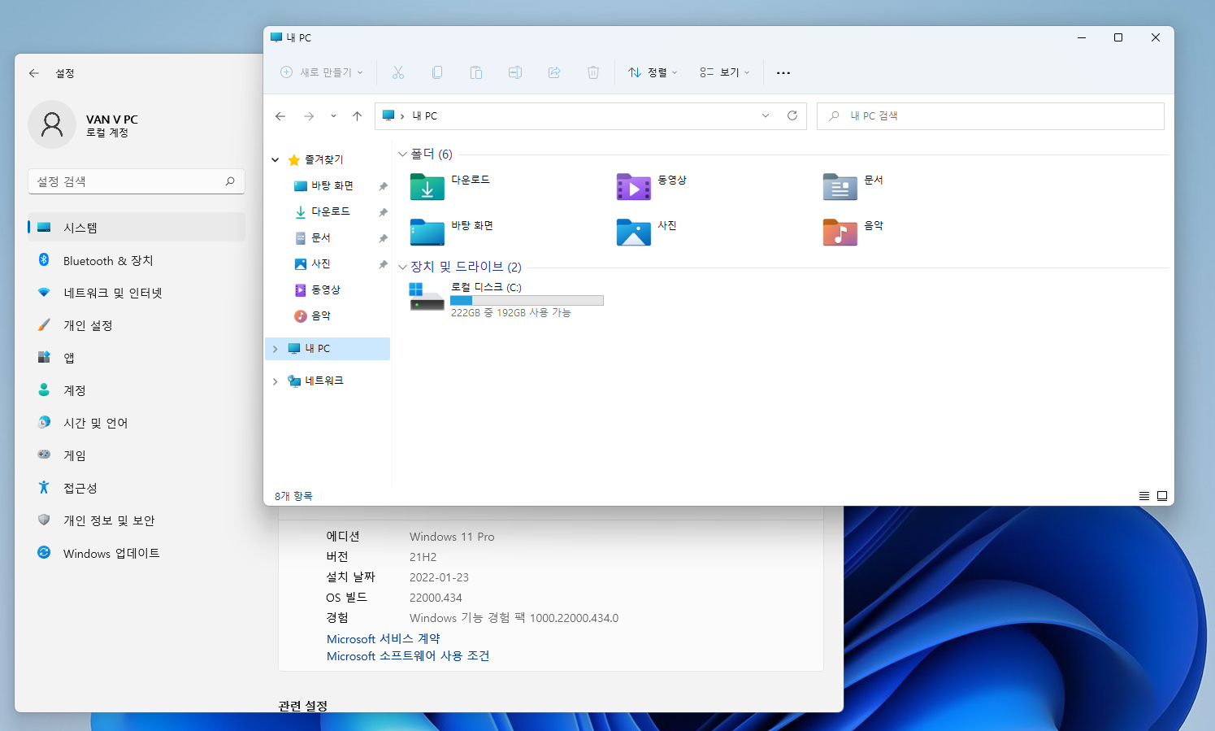This screenshot has width=1215, height=731.
Task: Click the Delete trash icon in Explorer toolbar
Action: (593, 72)
